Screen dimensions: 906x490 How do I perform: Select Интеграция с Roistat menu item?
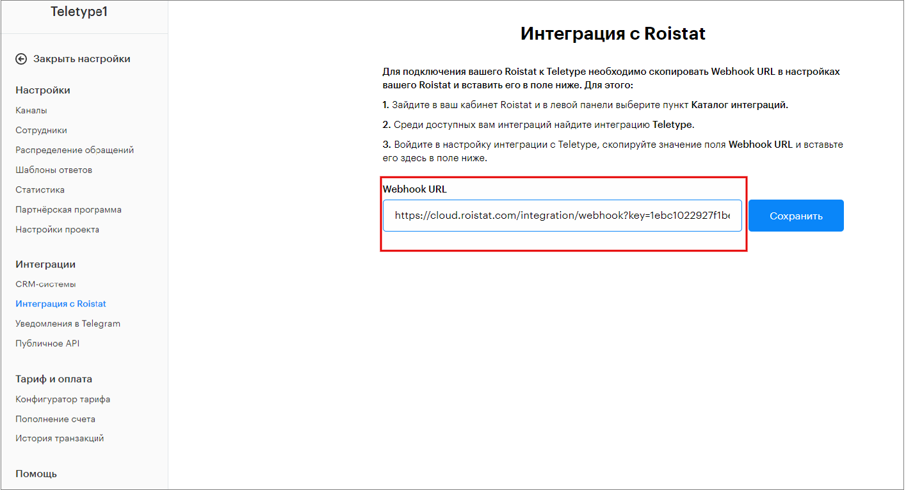point(61,304)
